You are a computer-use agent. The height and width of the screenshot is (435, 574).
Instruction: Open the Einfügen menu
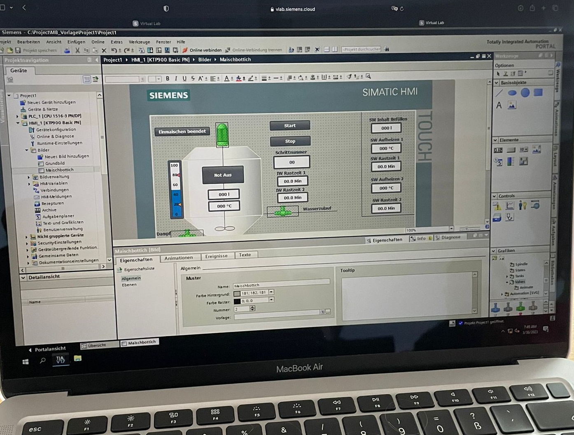pyautogui.click(x=76, y=42)
